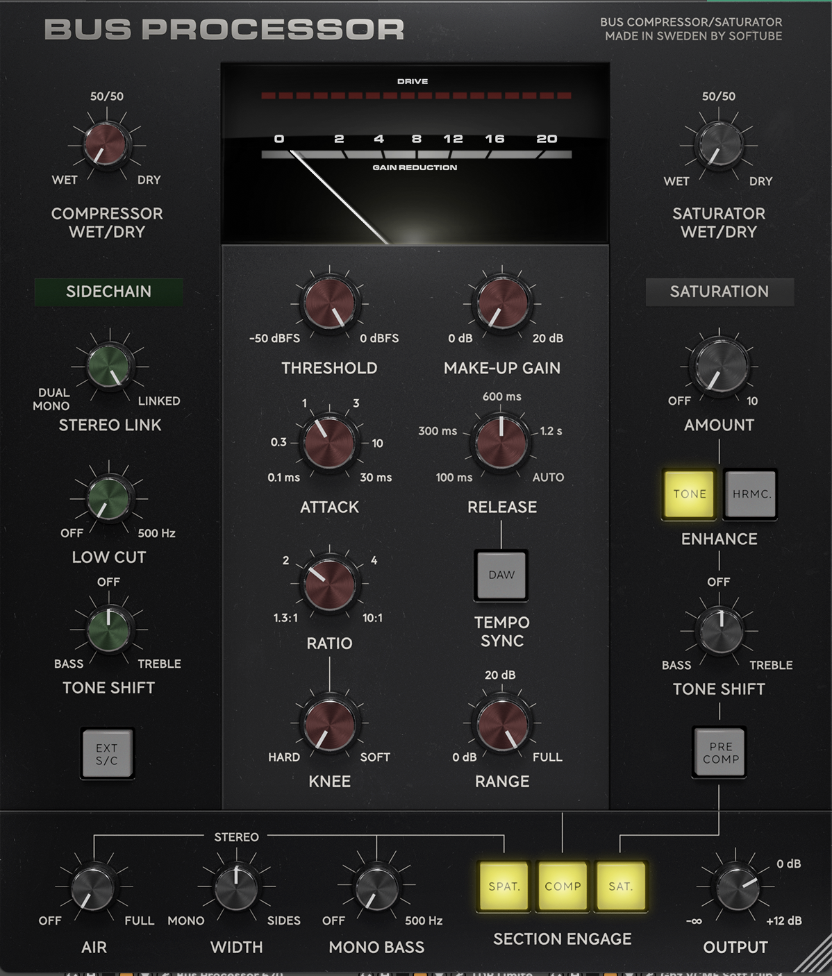The image size is (832, 976).
Task: Disable the SPAT. section engage button
Action: coord(504,886)
